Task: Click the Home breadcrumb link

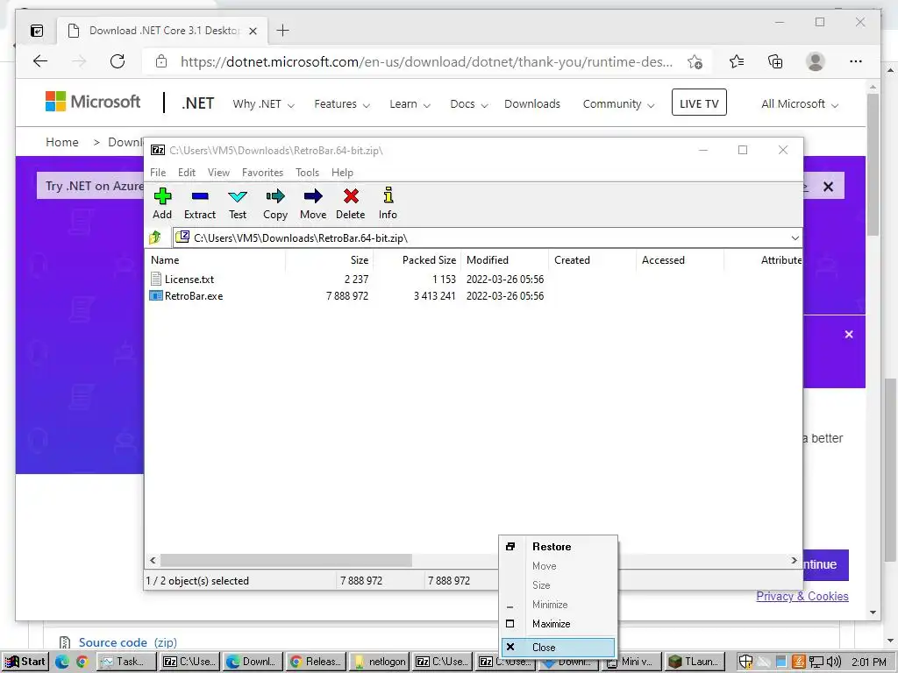Action: 62,142
